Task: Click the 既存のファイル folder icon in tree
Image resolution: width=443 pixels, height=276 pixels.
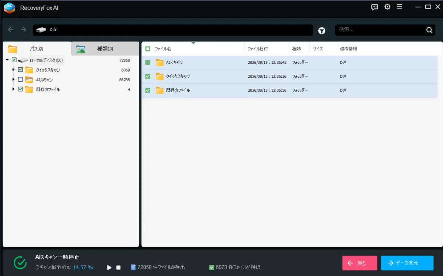Action: pos(29,89)
